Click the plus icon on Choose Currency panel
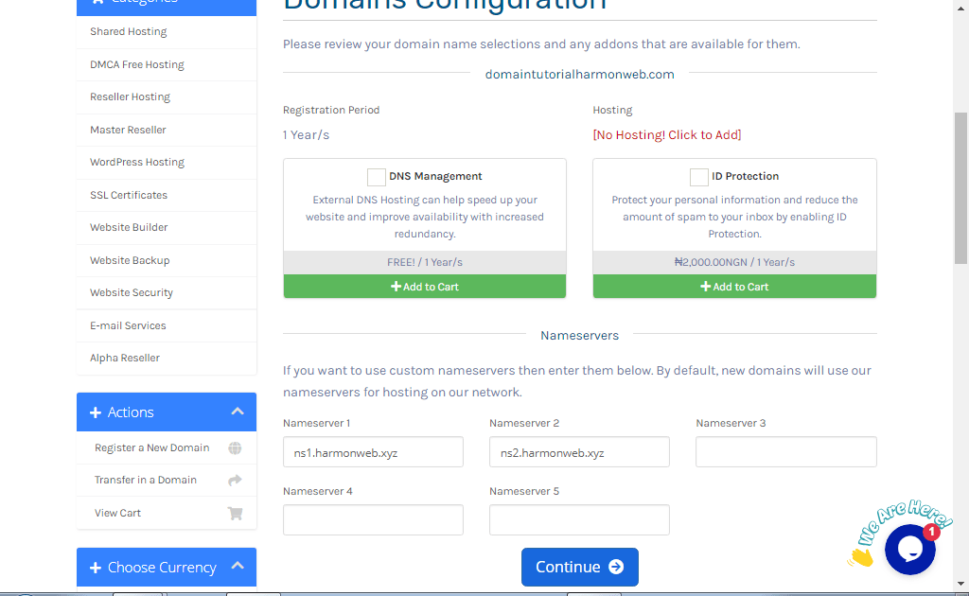Viewport: 969px width, 596px height. [x=95, y=567]
